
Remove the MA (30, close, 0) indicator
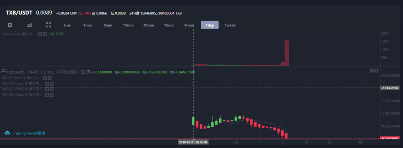(x=51, y=89)
